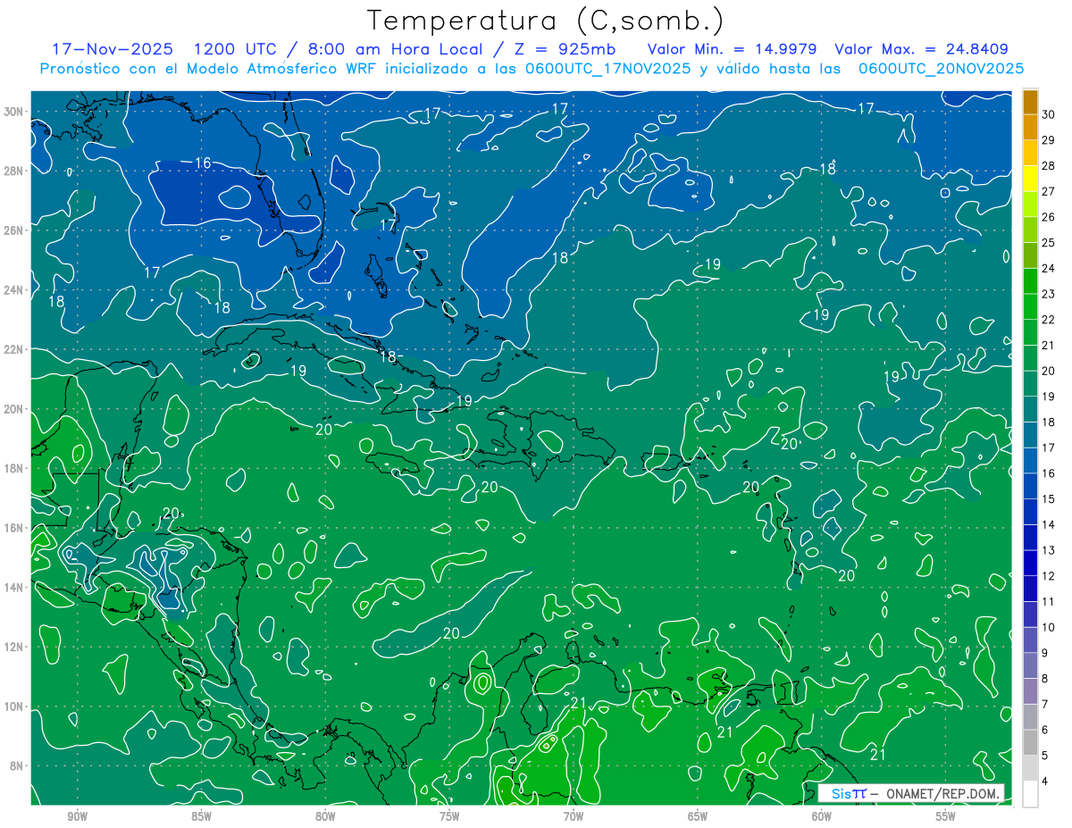1072x828 pixels.
Task: Click the "26N" latitude axis label
Action: pyautogui.click(x=14, y=230)
